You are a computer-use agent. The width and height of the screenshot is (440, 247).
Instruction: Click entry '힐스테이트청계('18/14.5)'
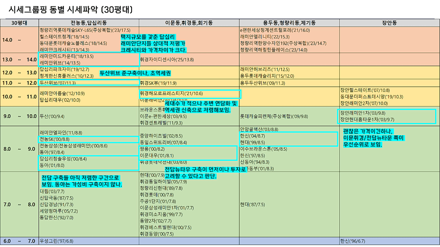click(x=64, y=37)
